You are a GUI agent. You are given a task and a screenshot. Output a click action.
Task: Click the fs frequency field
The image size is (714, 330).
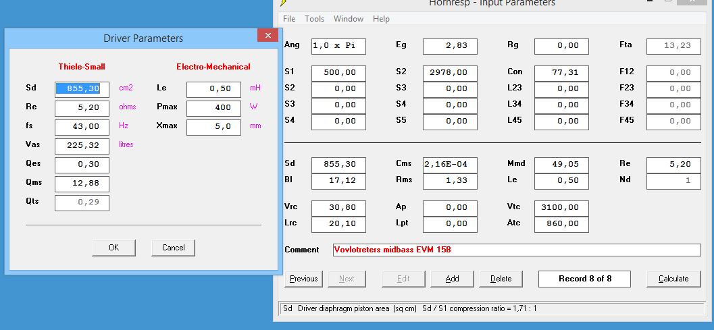point(82,128)
